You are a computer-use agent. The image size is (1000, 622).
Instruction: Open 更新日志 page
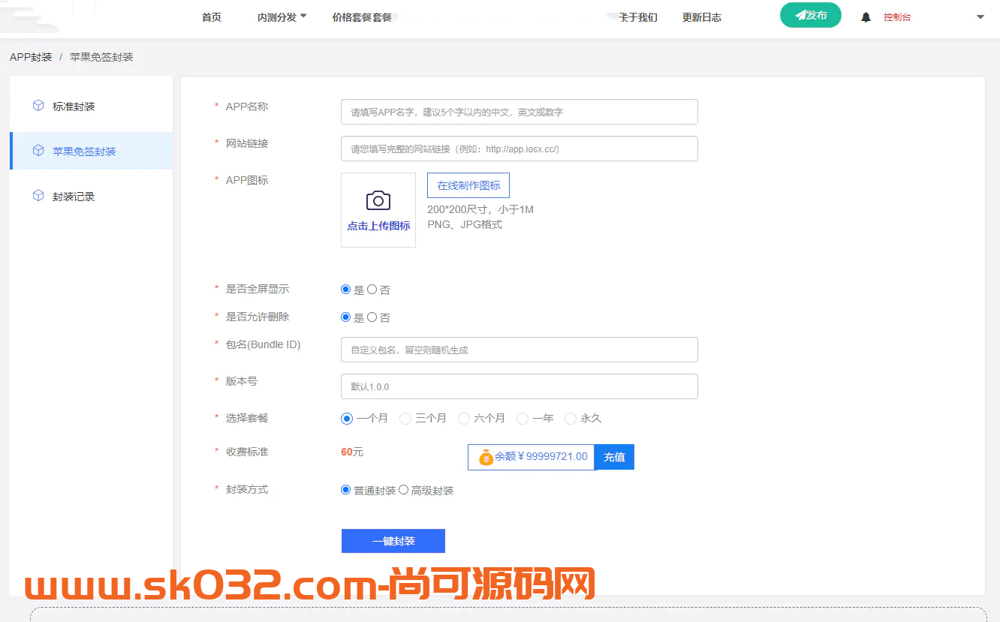tap(702, 17)
